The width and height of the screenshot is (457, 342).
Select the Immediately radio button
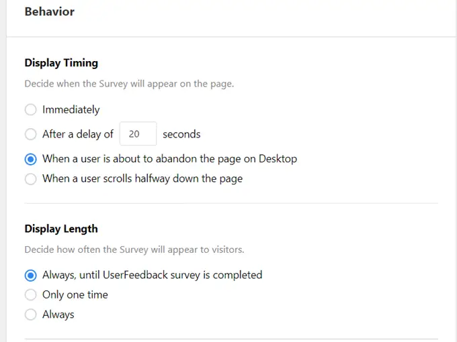click(30, 109)
